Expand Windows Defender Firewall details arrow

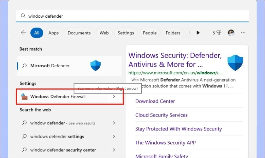[x=114, y=96]
